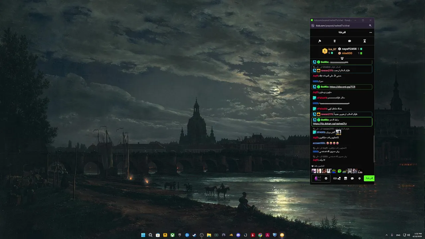Open Epic Games Launcher from taskbar
Viewport: 425px width, 239px height.
(x=180, y=235)
